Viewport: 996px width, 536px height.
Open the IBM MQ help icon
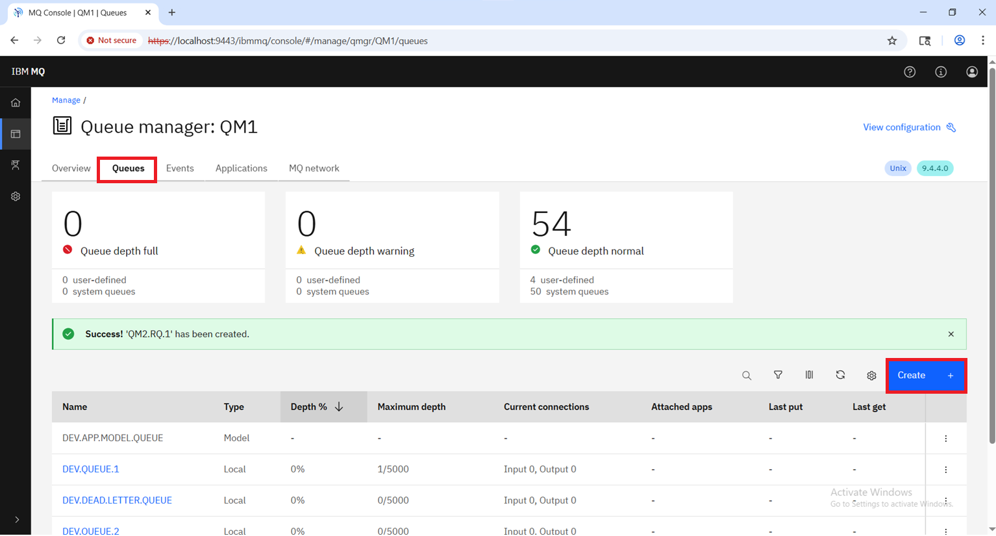910,72
